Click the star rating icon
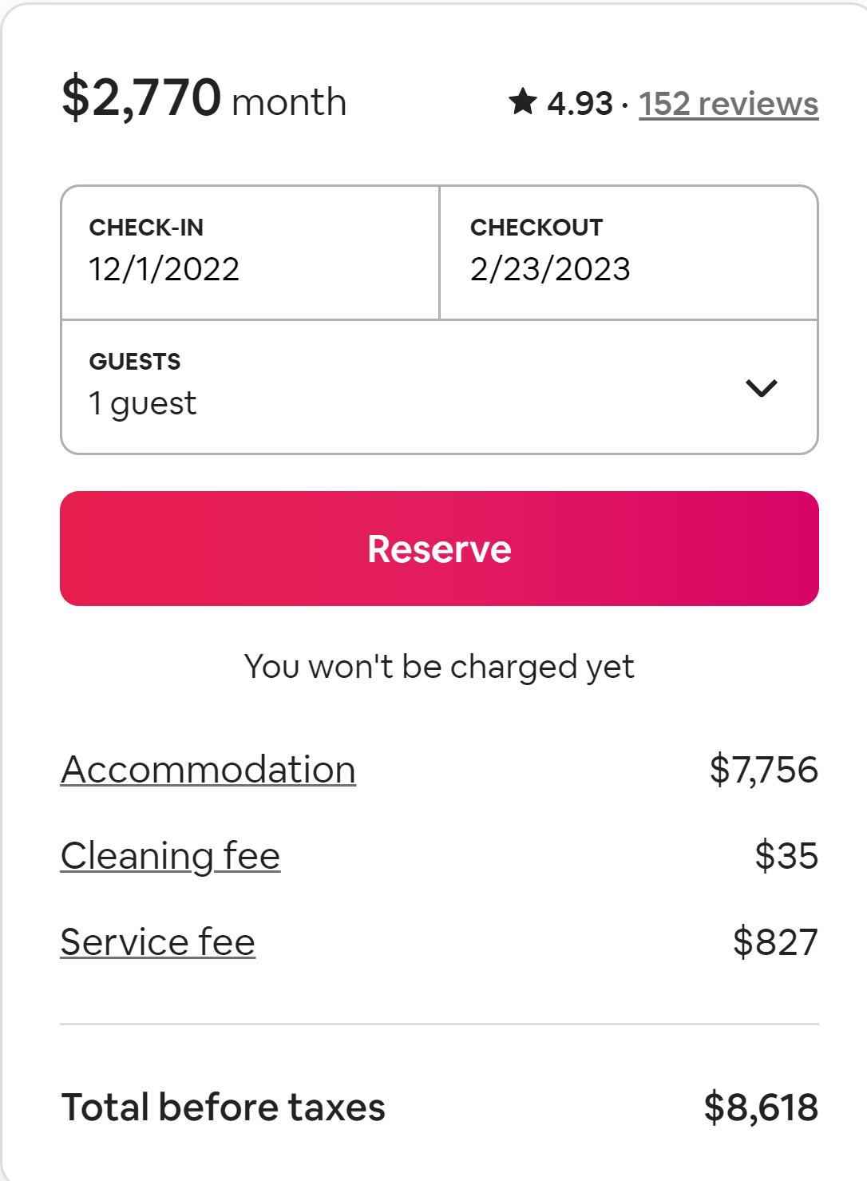 click(x=523, y=102)
